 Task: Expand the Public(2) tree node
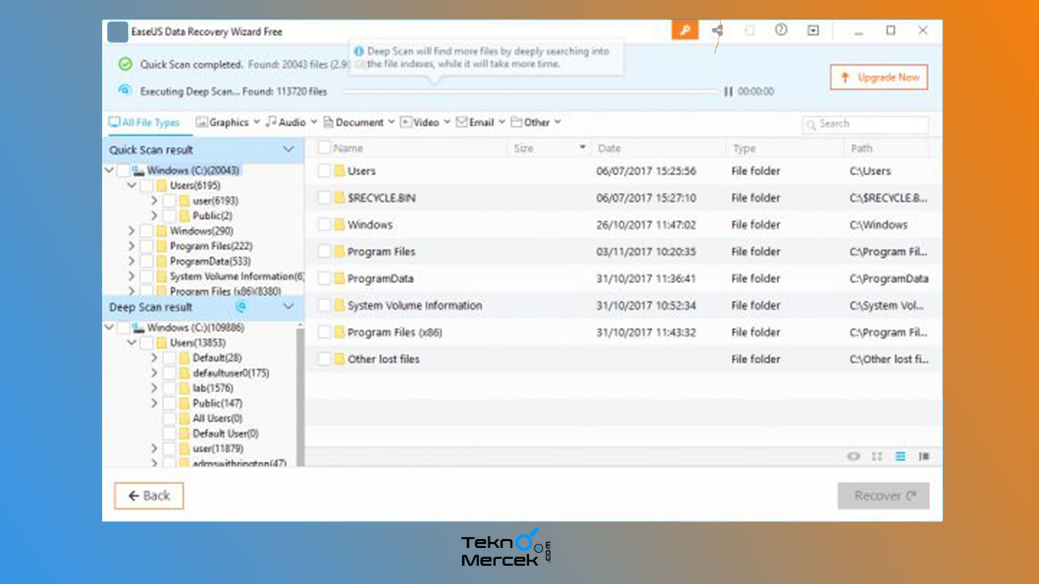click(x=154, y=216)
